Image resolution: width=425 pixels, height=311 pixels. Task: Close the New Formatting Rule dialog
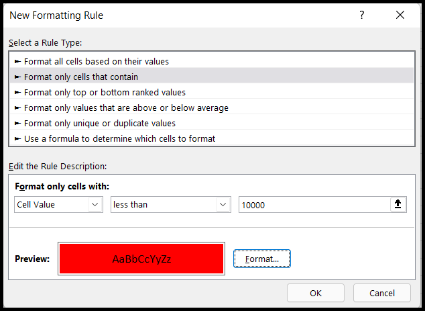[400, 15]
